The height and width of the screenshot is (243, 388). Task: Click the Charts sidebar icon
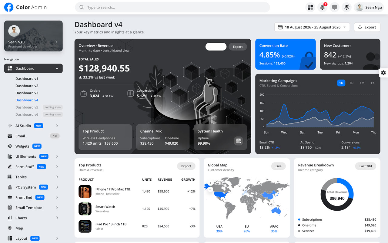tap(10, 218)
